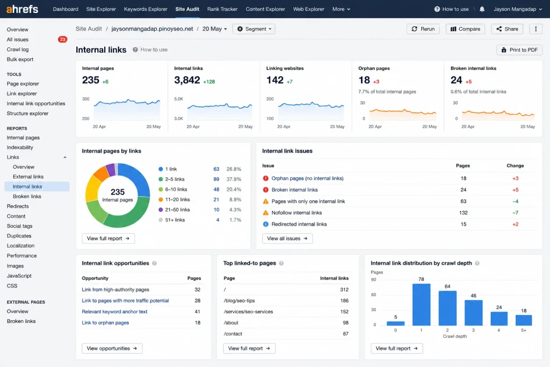Open Bulk export in sidebar
The height and width of the screenshot is (367, 550).
click(20, 59)
